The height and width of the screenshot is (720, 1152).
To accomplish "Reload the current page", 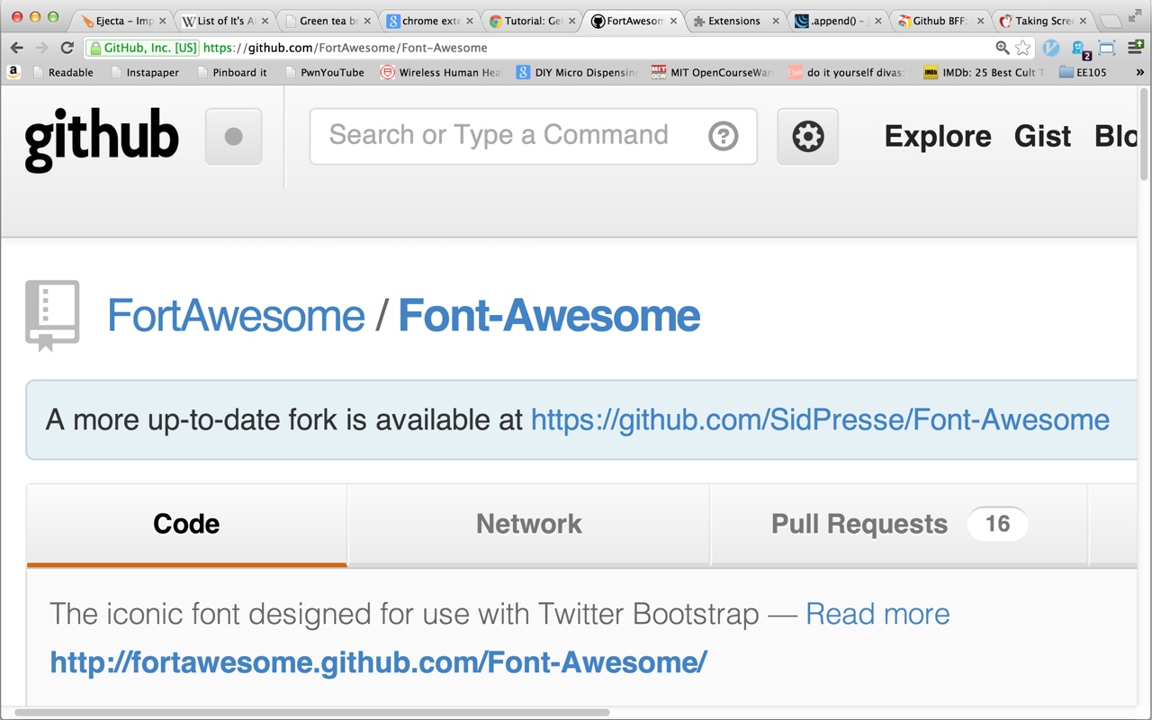I will coord(67,48).
